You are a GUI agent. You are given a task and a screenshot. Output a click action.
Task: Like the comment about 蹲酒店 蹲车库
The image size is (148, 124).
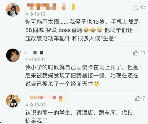[138, 98]
